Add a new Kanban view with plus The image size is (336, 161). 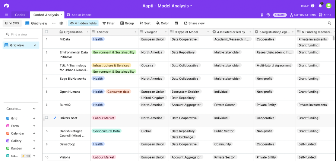(x=34, y=148)
